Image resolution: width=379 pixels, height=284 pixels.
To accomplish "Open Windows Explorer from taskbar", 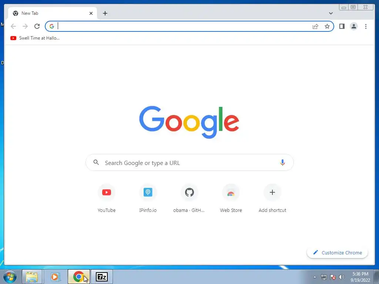I will pyautogui.click(x=32, y=277).
